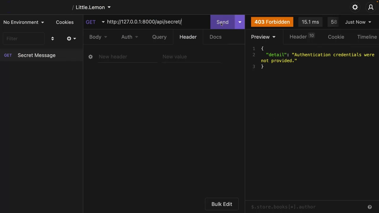
Task: Click the Bulk Edit button
Action: point(222,204)
